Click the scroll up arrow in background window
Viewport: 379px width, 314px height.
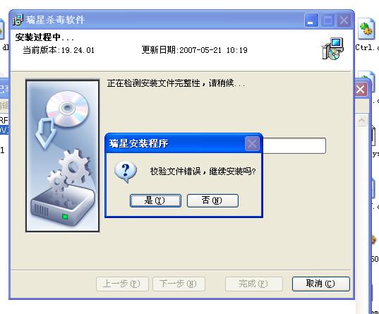[x=361, y=120]
